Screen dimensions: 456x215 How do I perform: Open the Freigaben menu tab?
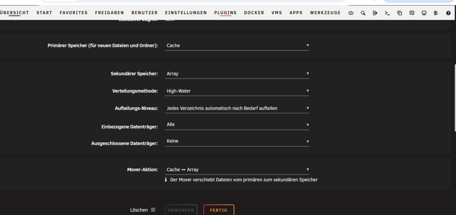(x=109, y=13)
